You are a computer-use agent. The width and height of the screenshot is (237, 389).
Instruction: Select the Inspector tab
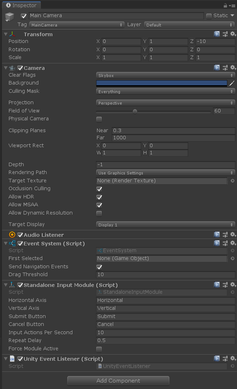click(x=21, y=5)
